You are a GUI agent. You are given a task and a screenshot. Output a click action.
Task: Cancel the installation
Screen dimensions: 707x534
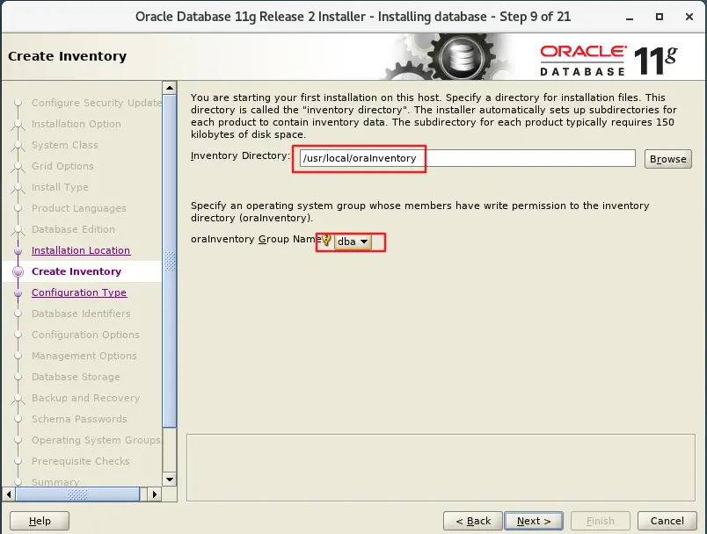[x=667, y=521]
